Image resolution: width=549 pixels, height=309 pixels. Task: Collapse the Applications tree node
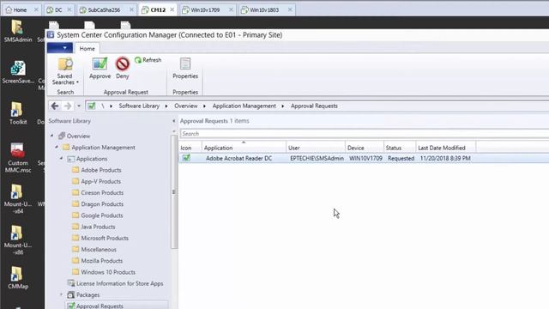click(x=61, y=158)
